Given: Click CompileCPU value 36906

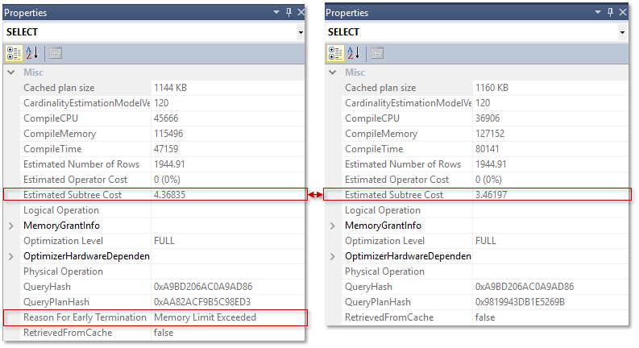Looking at the screenshot, I should [488, 118].
